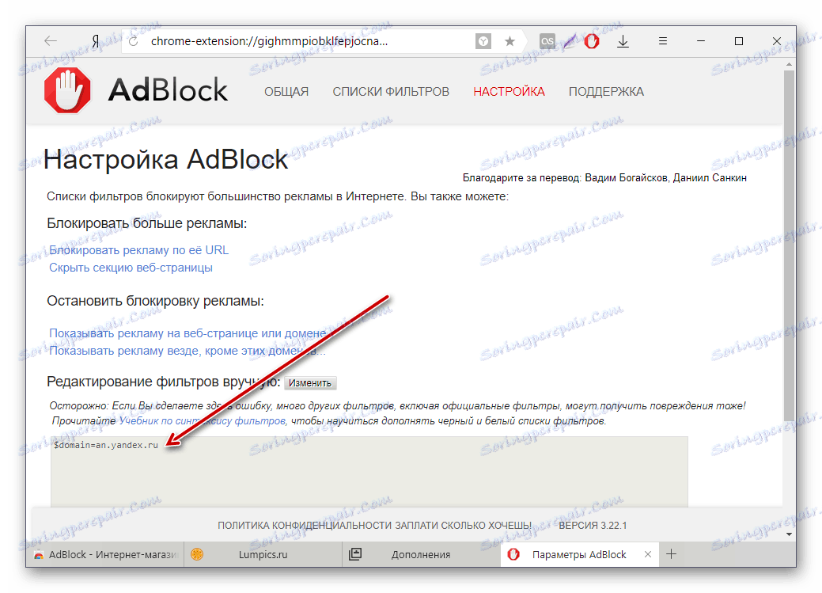Screen dimensions: 822x593
Task: Open the Yandex home icon
Action: pos(96,41)
